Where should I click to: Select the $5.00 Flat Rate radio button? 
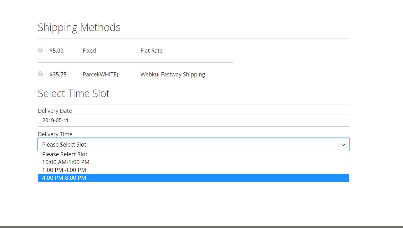click(40, 50)
